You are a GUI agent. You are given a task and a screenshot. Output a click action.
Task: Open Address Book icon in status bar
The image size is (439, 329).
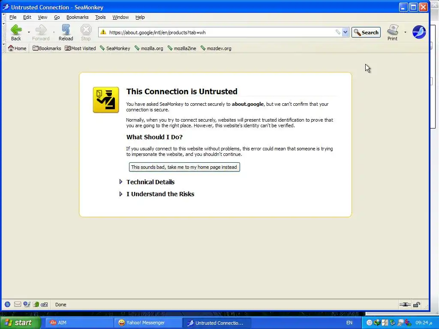pos(36,305)
